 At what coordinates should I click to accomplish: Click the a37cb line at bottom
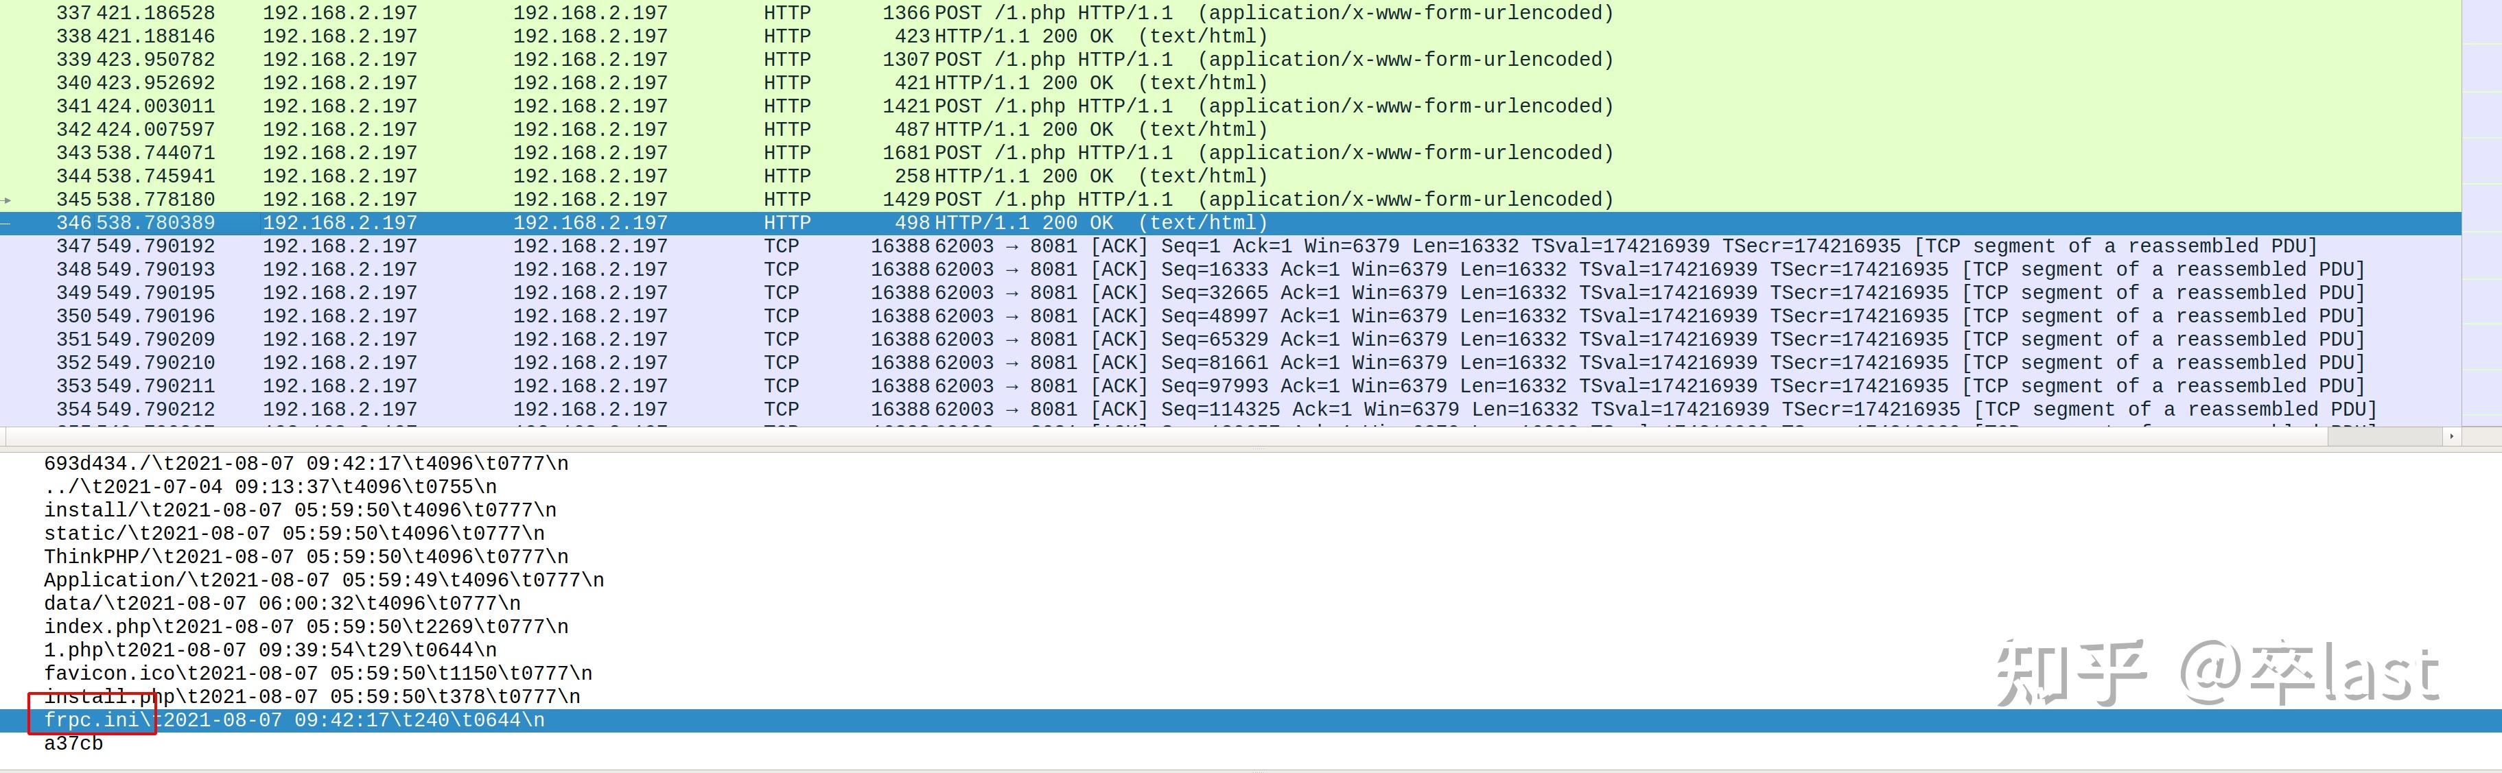pos(73,743)
